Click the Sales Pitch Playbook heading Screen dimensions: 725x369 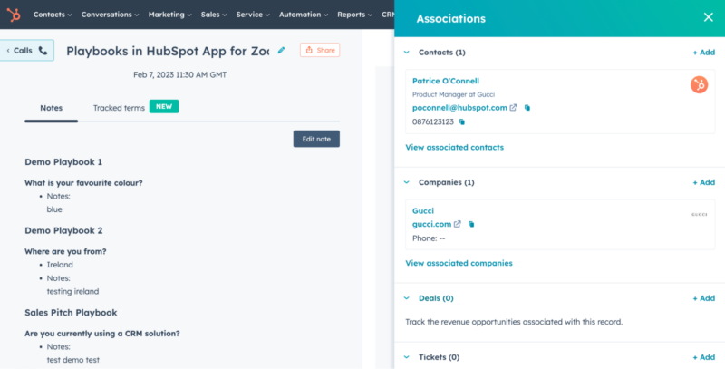71,312
